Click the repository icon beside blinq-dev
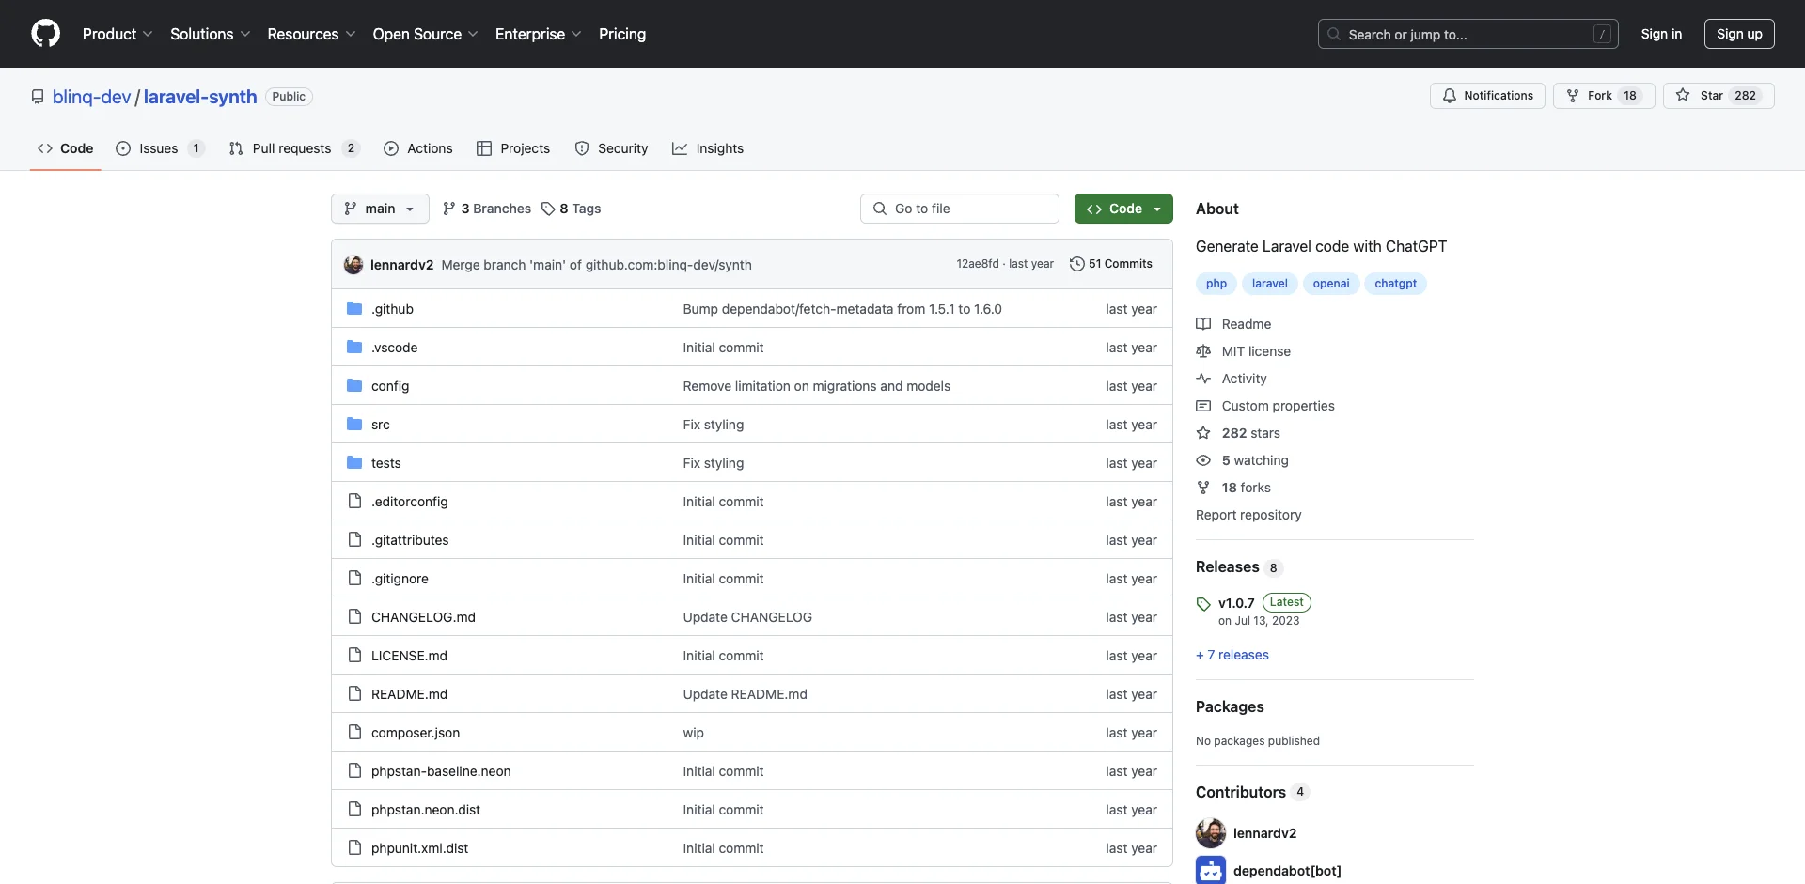The height and width of the screenshot is (884, 1805). click(x=38, y=97)
